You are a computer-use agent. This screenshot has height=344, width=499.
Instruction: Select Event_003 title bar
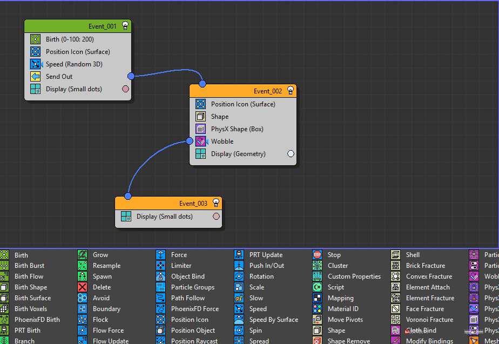coord(168,203)
